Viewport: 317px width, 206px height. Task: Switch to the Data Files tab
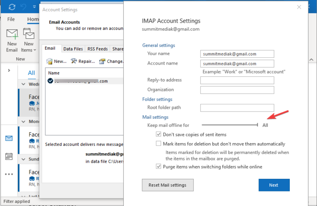(73, 49)
